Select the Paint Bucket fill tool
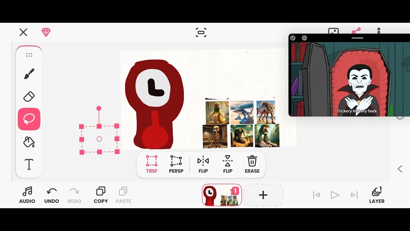This screenshot has height=231, width=410. pyautogui.click(x=29, y=142)
